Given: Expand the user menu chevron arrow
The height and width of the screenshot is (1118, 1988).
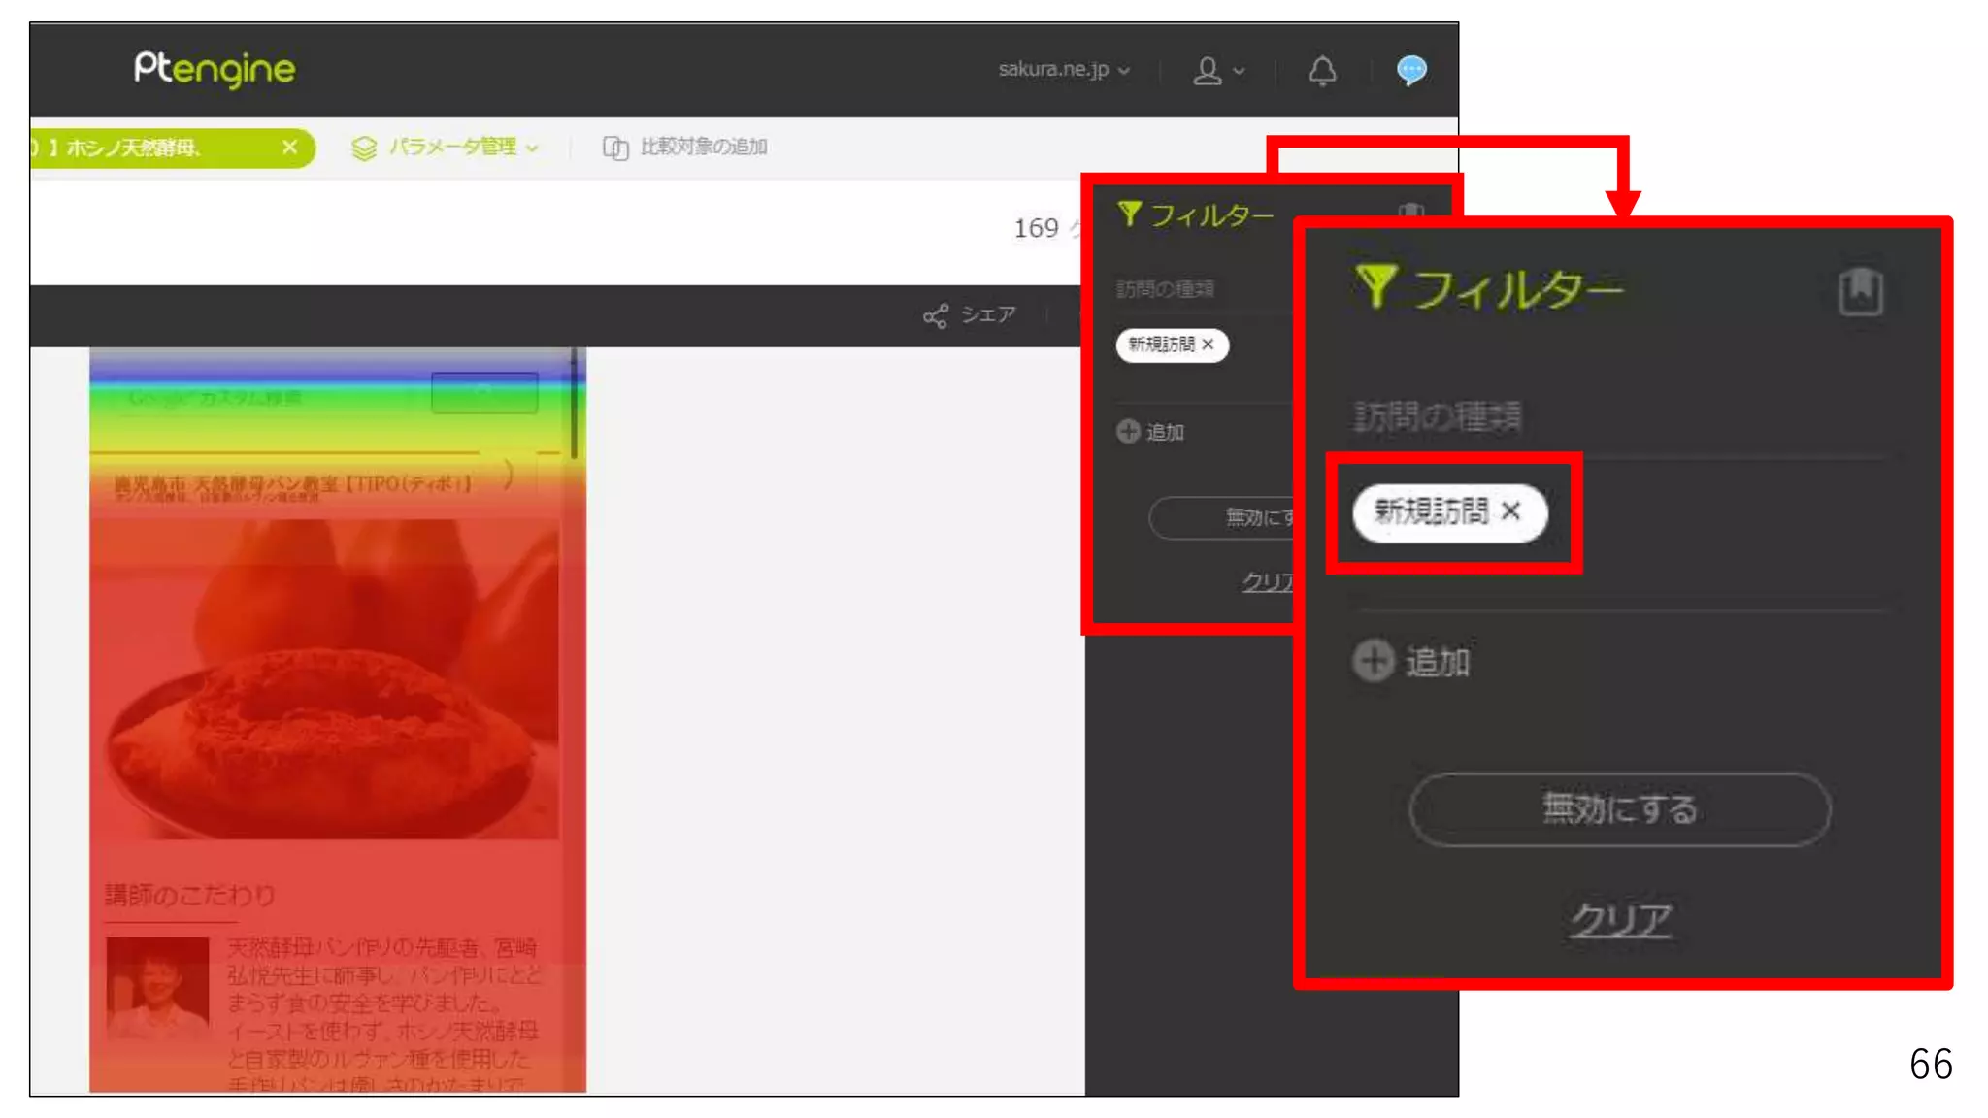Looking at the screenshot, I should [x=1239, y=71].
